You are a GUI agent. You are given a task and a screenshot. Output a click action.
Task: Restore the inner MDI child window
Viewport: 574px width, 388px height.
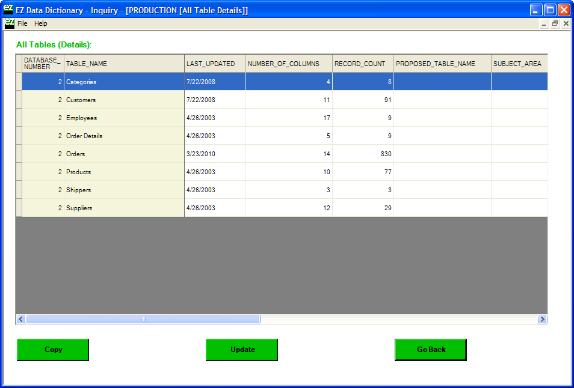[x=555, y=24]
